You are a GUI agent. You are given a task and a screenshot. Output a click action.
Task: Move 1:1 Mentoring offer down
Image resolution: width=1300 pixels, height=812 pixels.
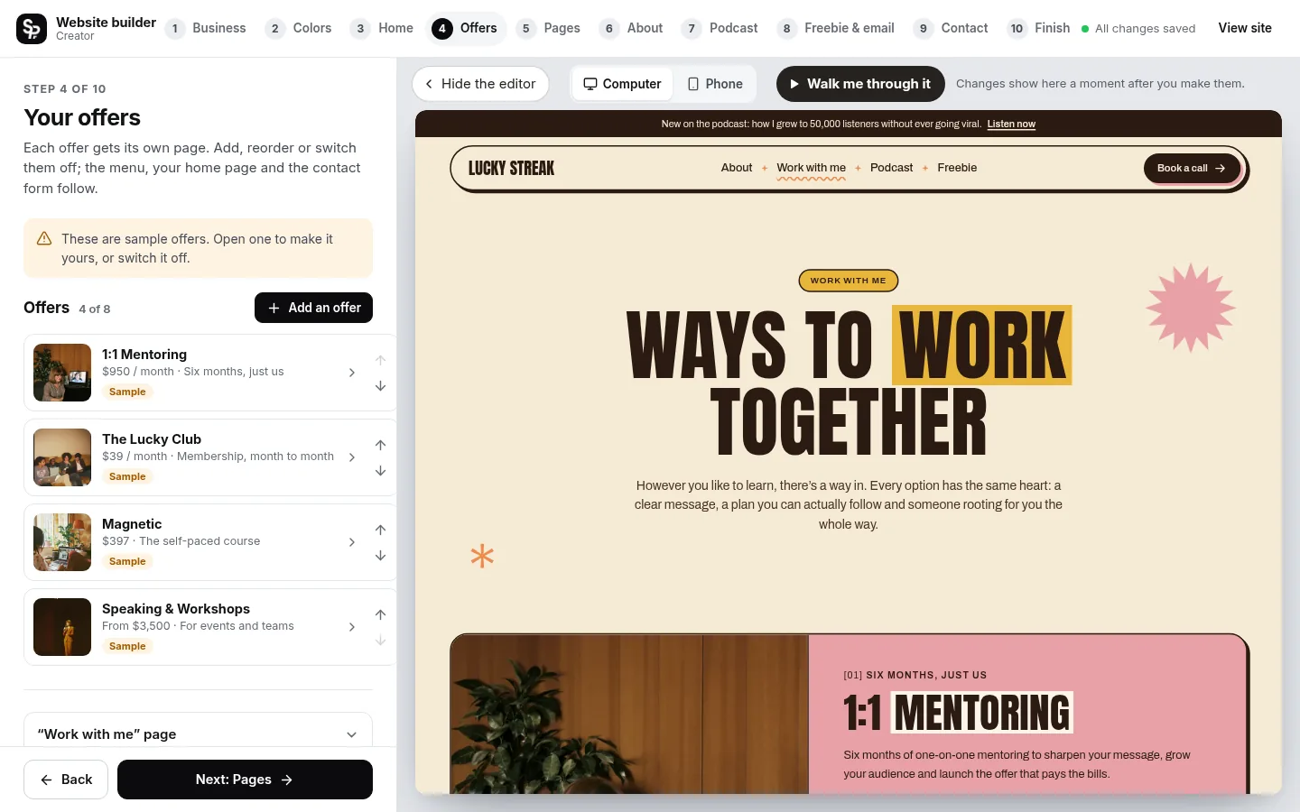point(380,386)
